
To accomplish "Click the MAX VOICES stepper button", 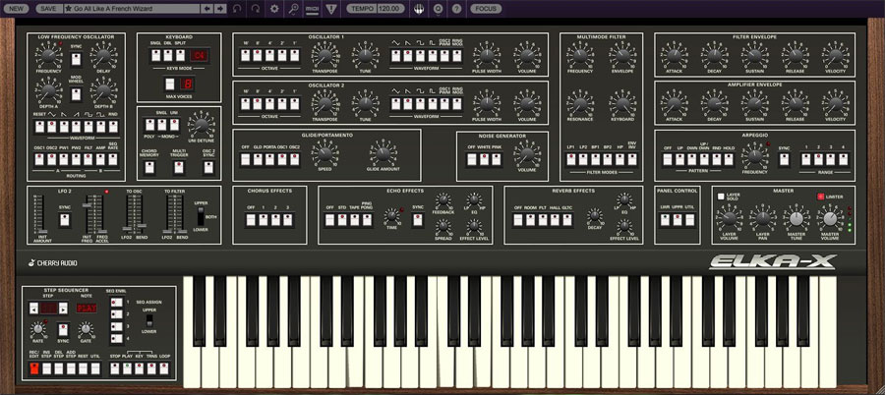I will pyautogui.click(x=170, y=85).
